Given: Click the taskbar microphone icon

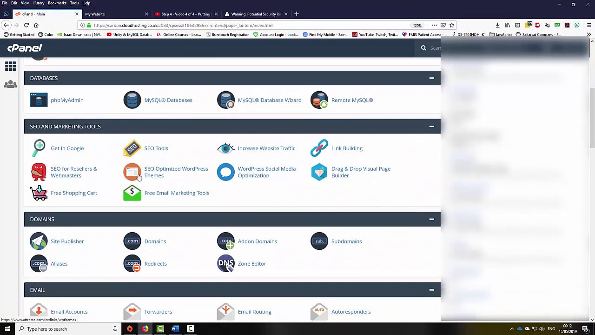Looking at the screenshot, I should click(x=115, y=329).
